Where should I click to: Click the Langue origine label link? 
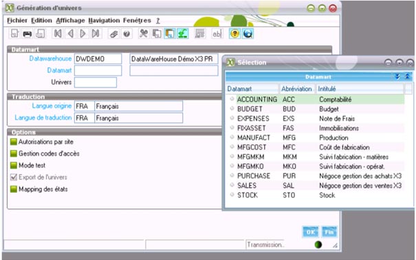click(52, 106)
